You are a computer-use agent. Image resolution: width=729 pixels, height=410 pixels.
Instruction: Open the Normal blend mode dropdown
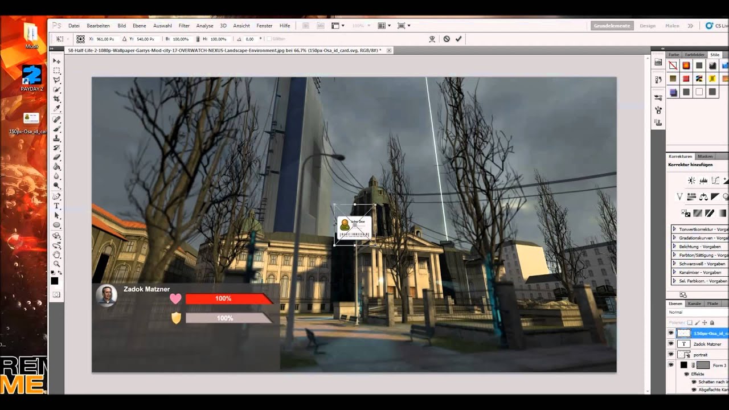[x=698, y=312]
